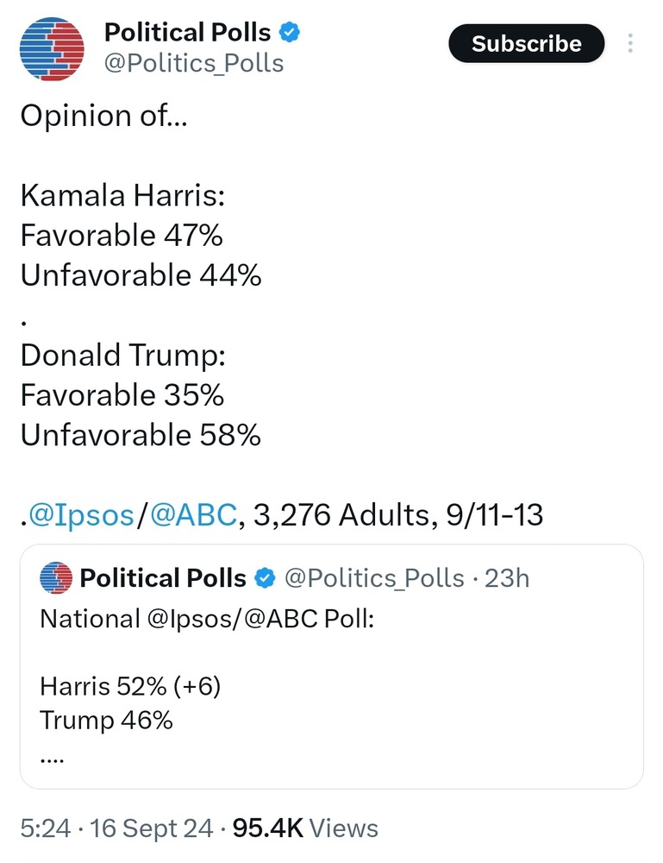Click the 95.4K Views count
This screenshot has width=663, height=863.
(x=305, y=828)
